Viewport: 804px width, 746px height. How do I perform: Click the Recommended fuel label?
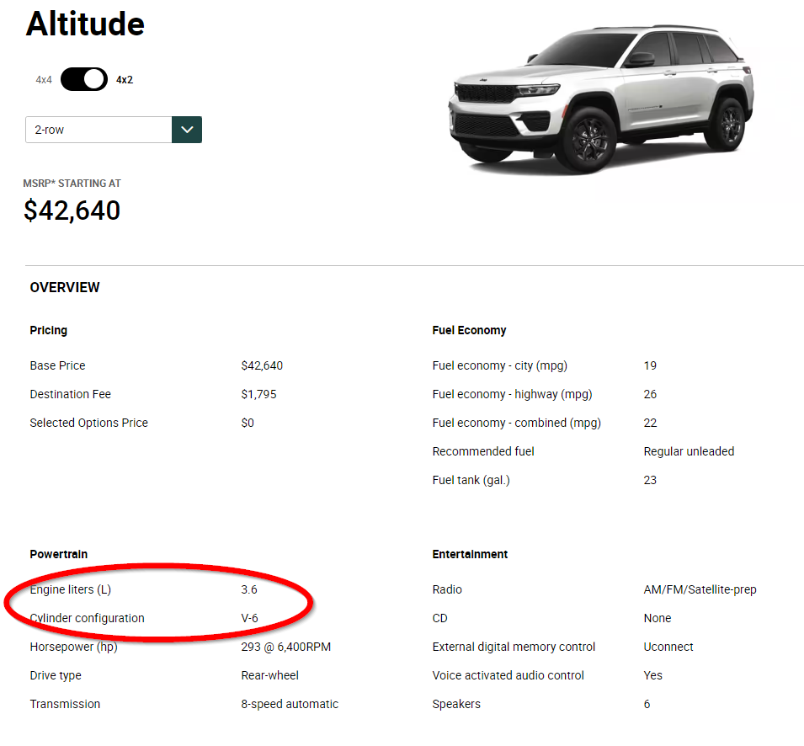483,451
